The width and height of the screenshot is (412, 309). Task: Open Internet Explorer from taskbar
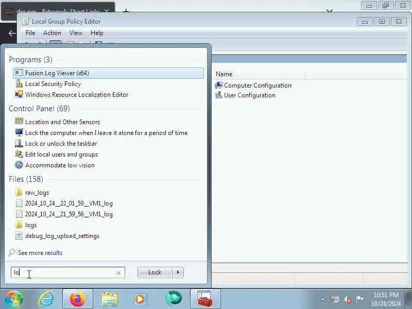[46, 299]
